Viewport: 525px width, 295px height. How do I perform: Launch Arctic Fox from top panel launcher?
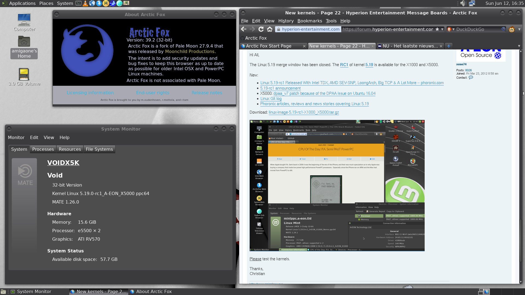[99, 3]
